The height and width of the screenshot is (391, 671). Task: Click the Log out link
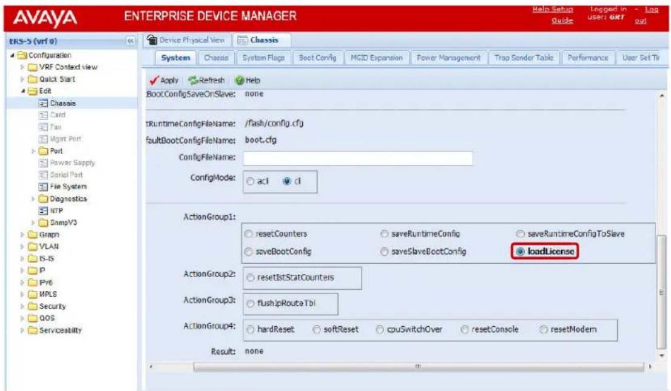point(646,15)
